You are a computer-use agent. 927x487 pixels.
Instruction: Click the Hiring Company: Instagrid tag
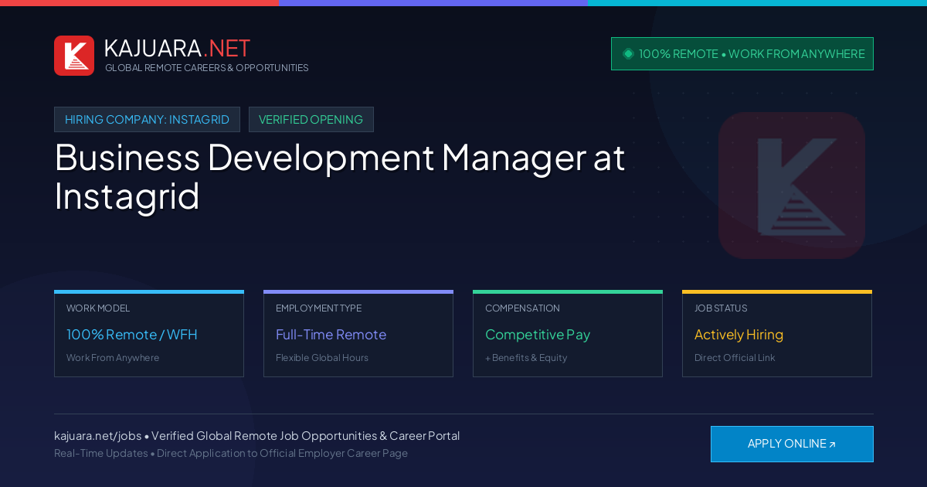[x=147, y=120]
